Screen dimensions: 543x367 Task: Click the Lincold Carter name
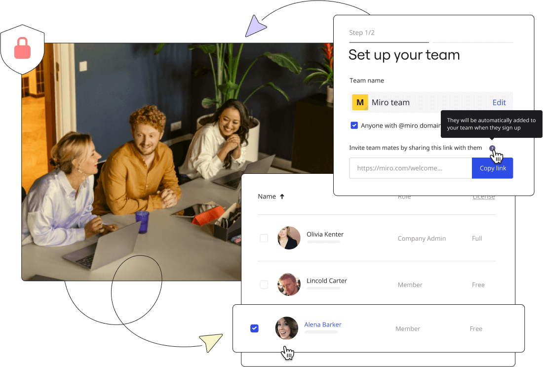(327, 281)
